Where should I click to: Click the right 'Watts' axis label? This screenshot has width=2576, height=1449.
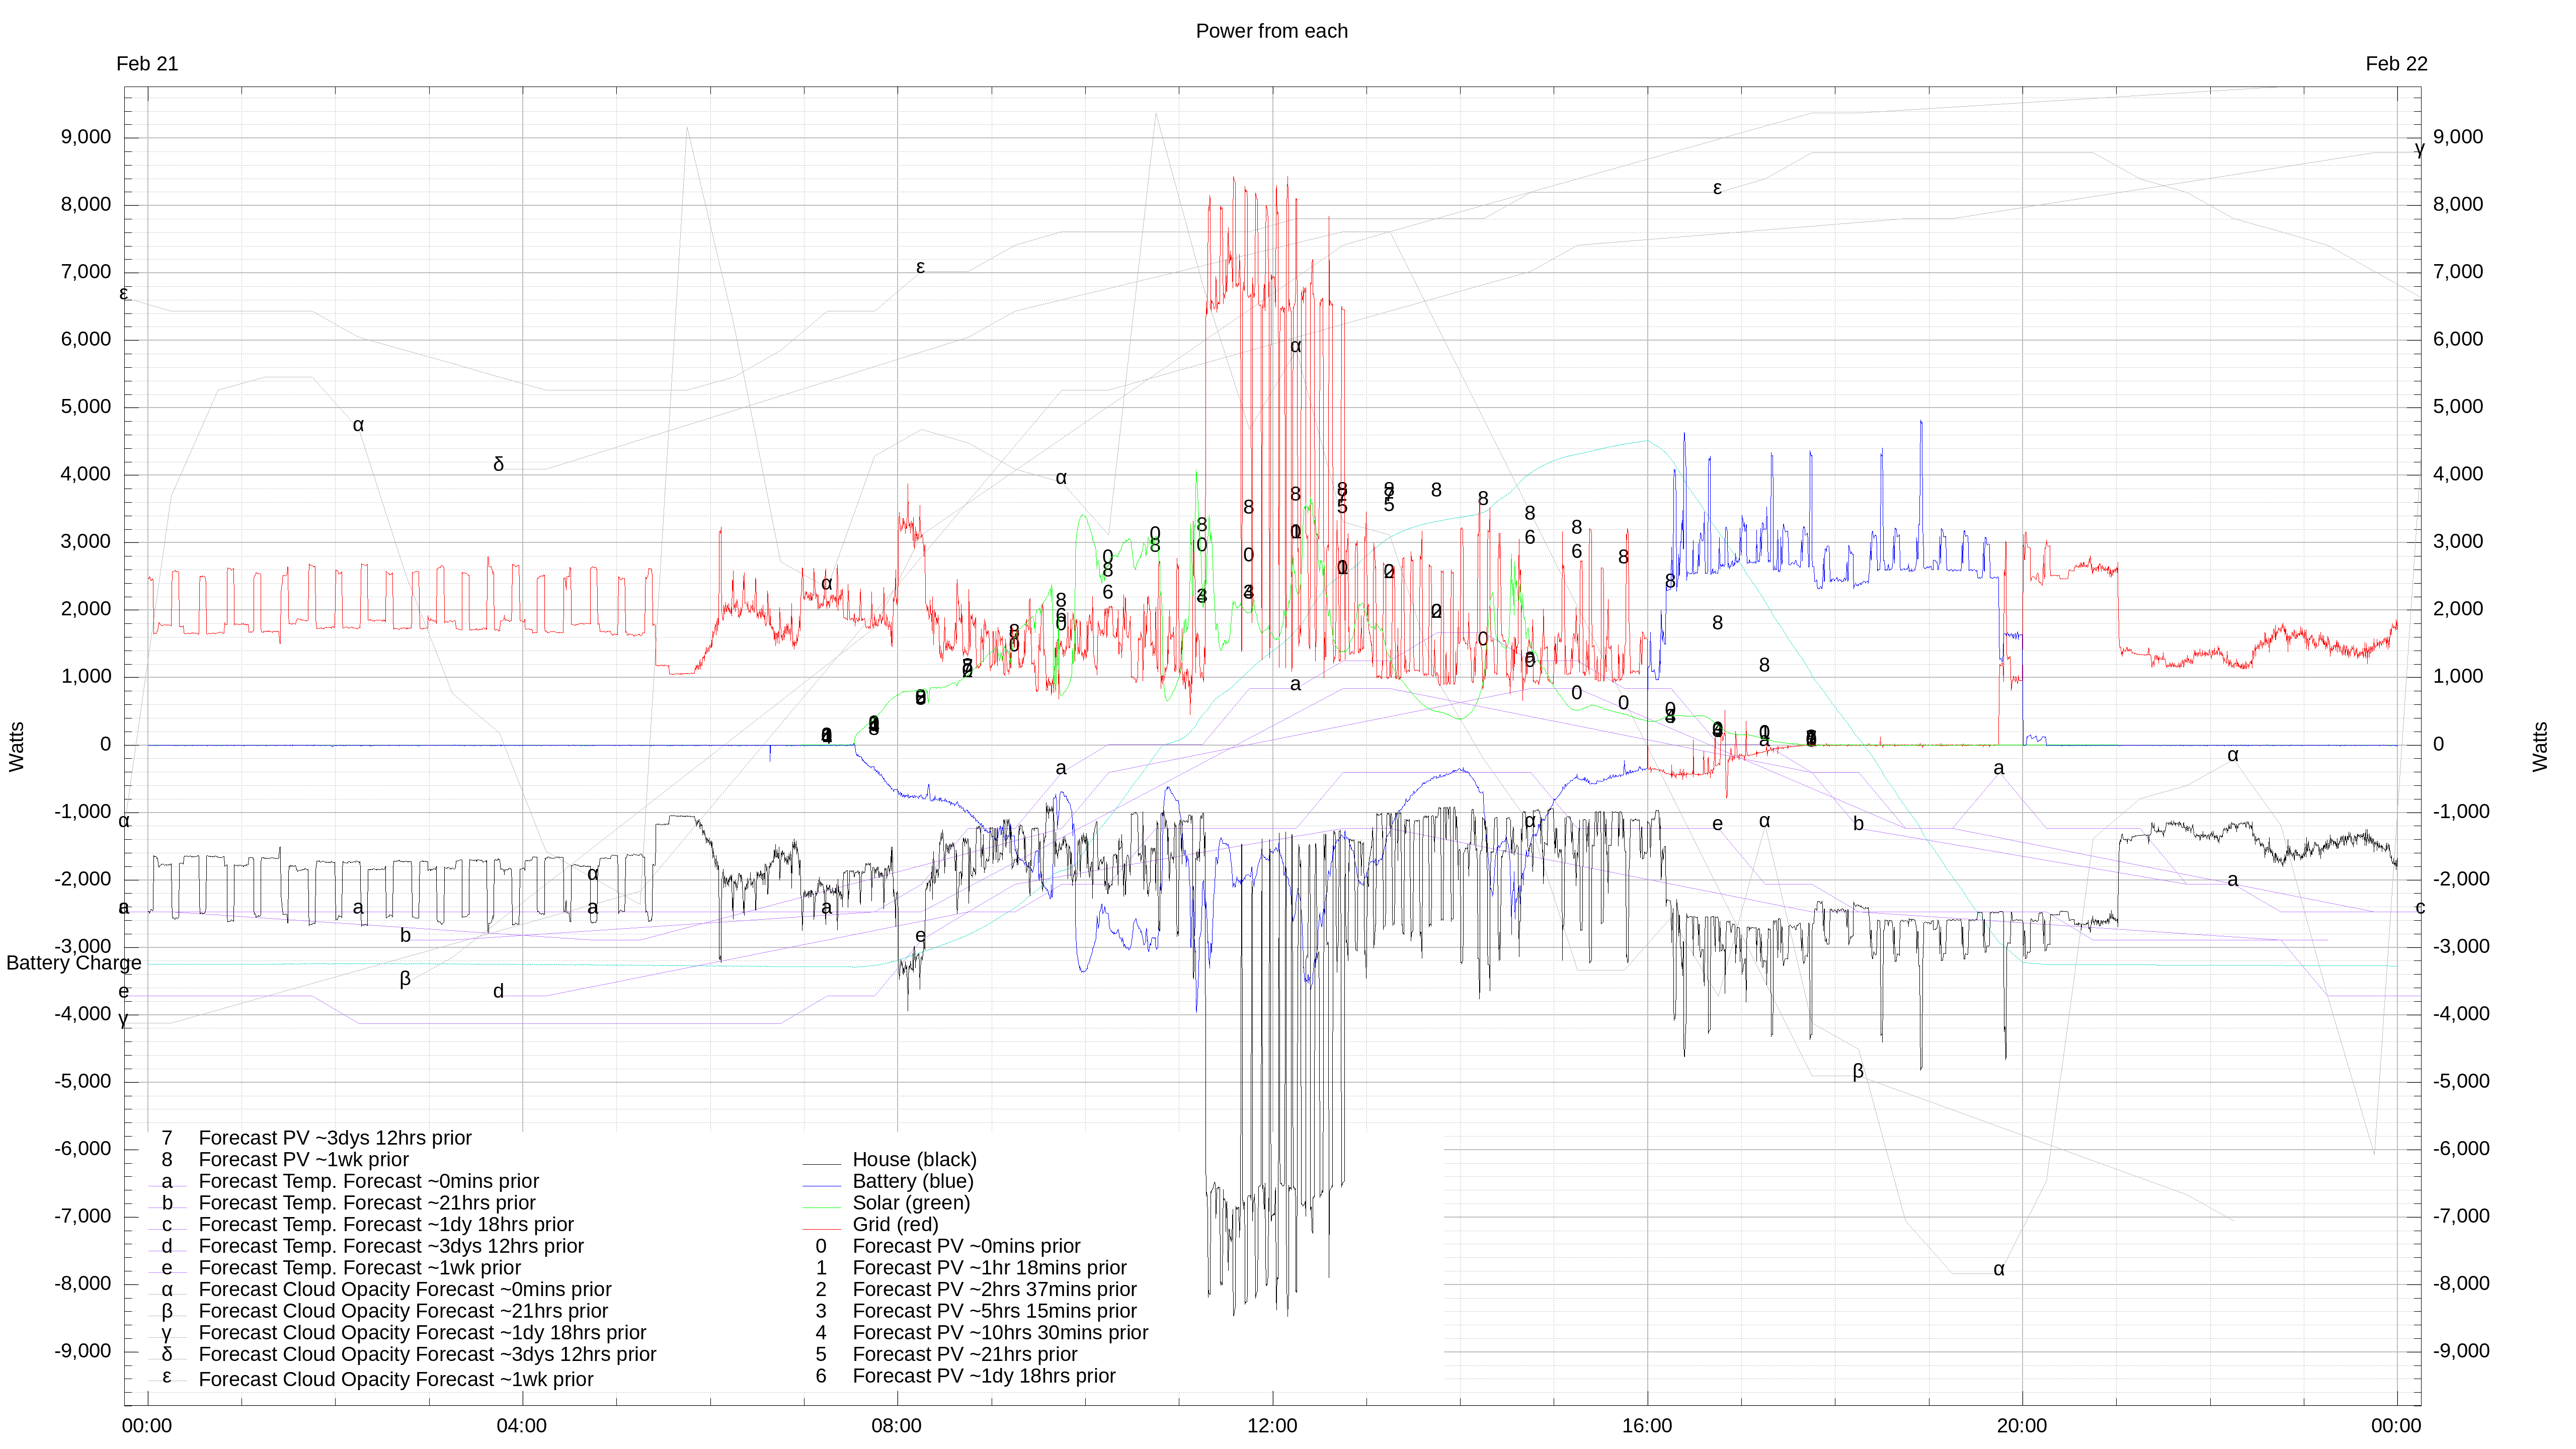pyautogui.click(x=2540, y=746)
